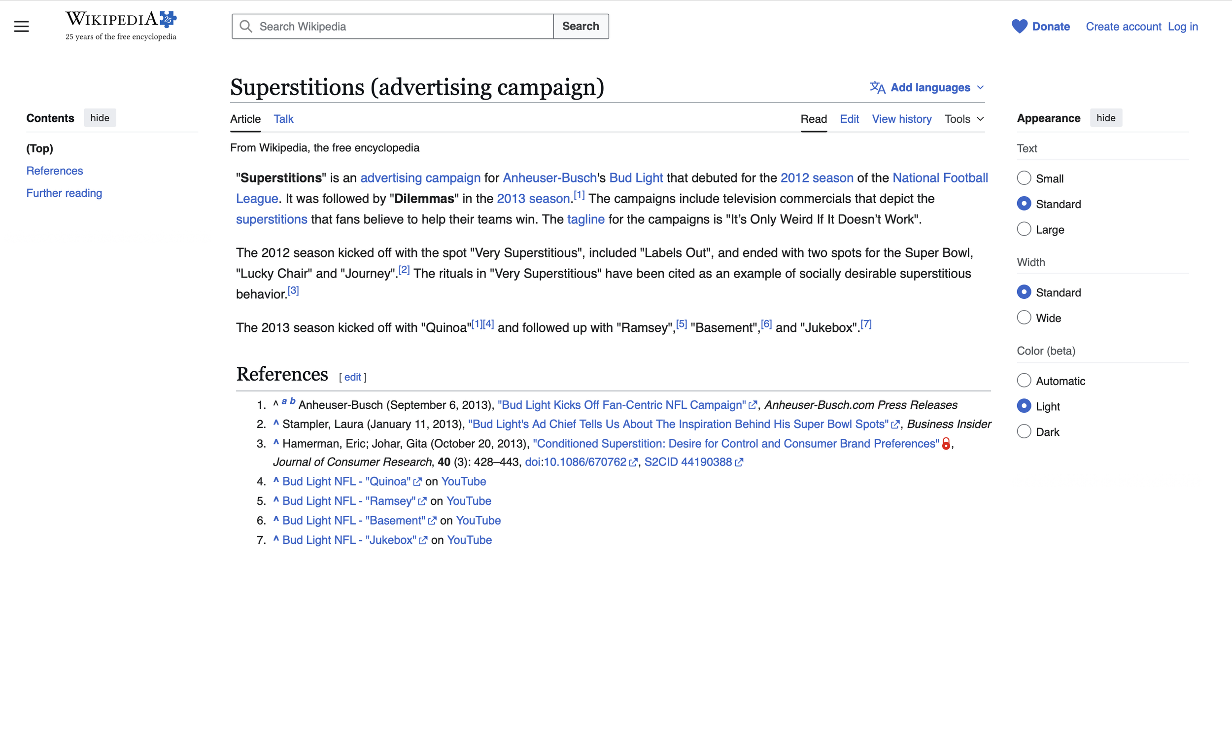Open Business Insider Super Bowl Spots article link
The height and width of the screenshot is (746, 1232).
[679, 425]
